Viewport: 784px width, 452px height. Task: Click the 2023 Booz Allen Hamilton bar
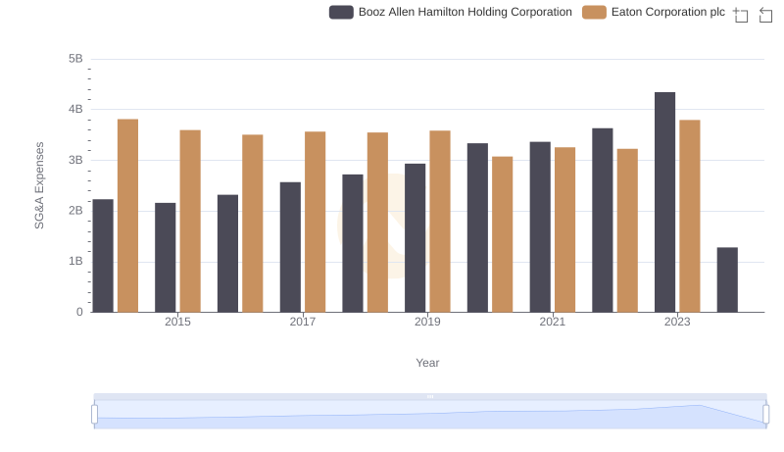pyautogui.click(x=664, y=202)
